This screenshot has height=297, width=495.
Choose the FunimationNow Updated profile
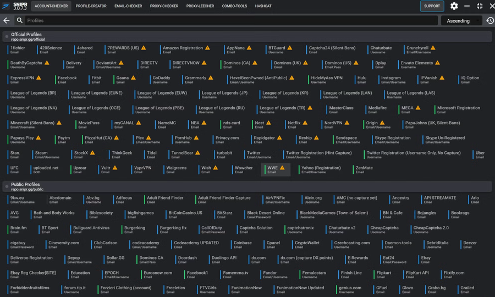299,289
